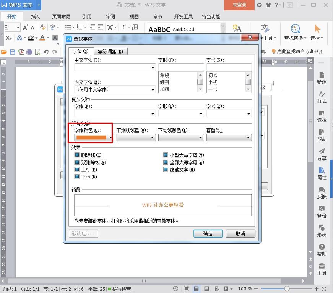Click 分享 icon in right sidebar
Image resolution: width=333 pixels, height=293 pixels.
click(322, 154)
